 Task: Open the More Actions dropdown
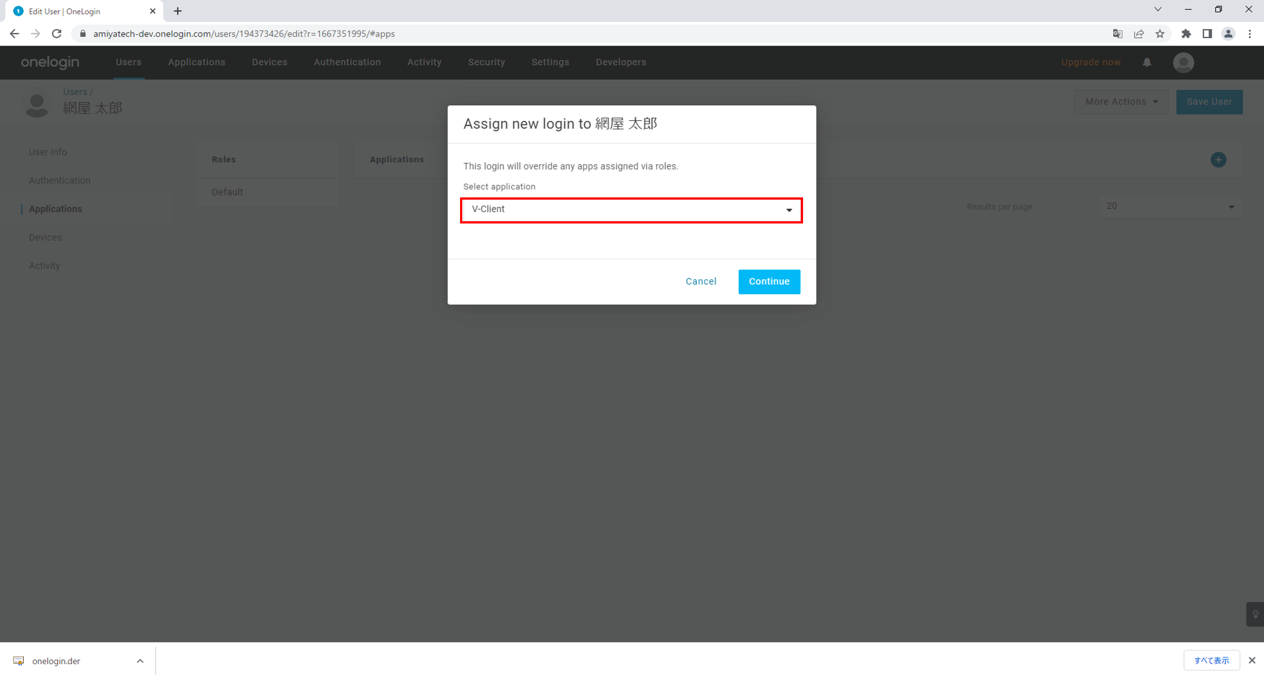coord(1121,102)
